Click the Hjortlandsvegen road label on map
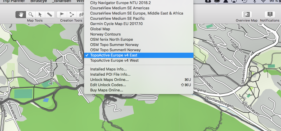This screenshot has height=131, width=281. (219, 101)
